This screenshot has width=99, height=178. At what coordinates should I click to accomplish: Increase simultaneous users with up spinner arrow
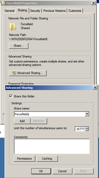point(87,128)
